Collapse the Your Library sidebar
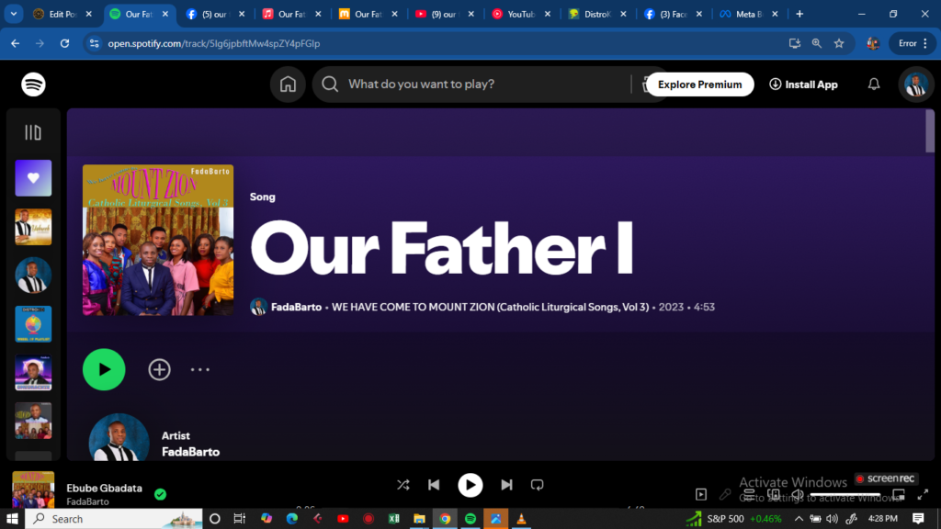The width and height of the screenshot is (941, 529). (33, 132)
